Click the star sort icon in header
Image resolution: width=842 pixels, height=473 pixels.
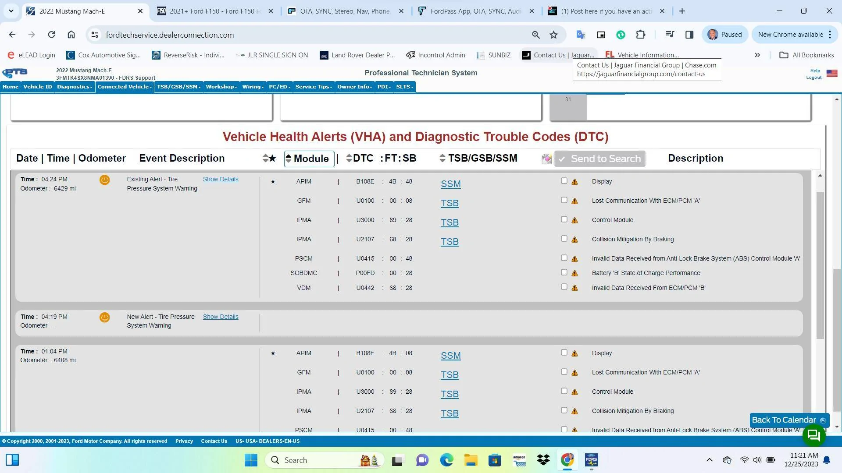[x=269, y=158]
